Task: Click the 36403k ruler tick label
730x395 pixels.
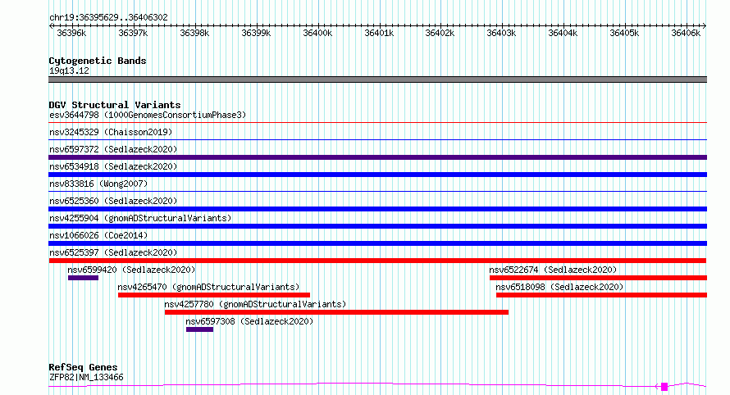Action: (501, 33)
